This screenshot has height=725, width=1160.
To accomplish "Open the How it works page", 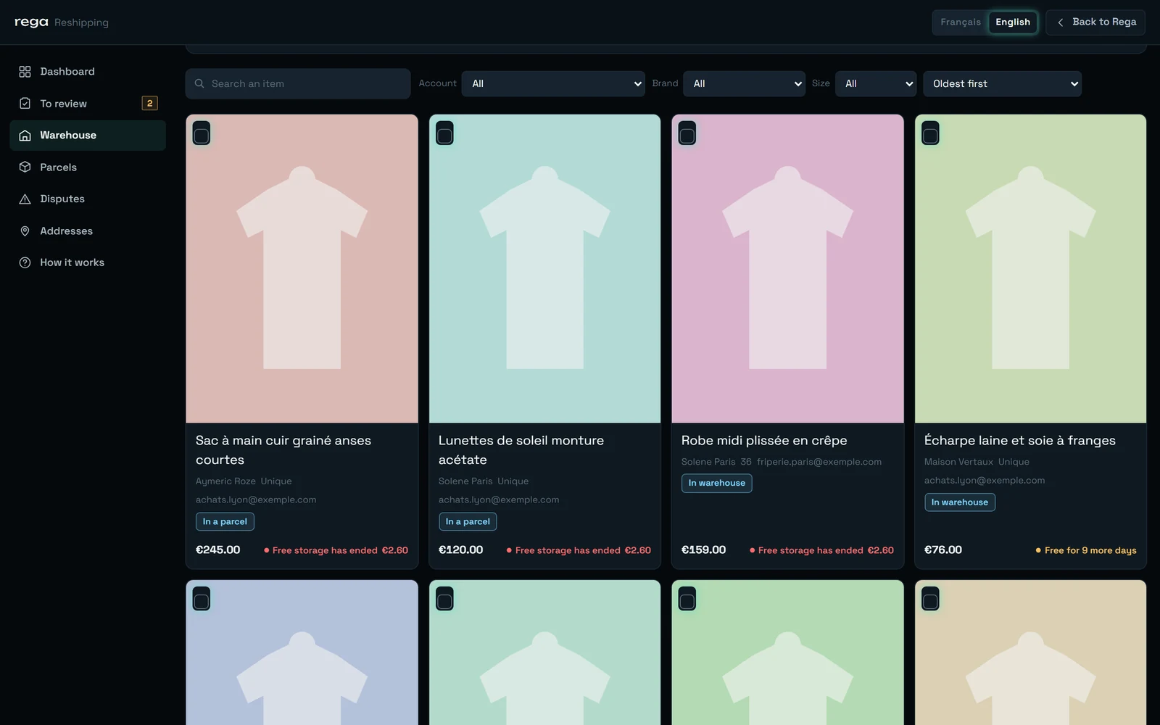I will pos(88,262).
